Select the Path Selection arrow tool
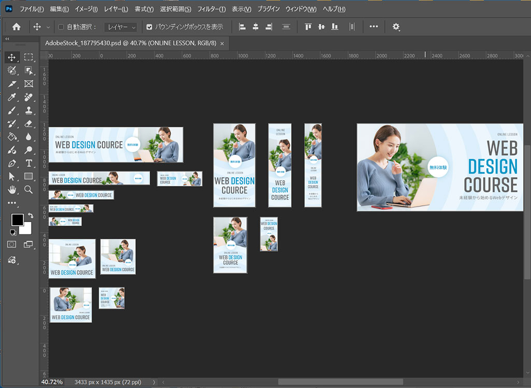 [12, 177]
